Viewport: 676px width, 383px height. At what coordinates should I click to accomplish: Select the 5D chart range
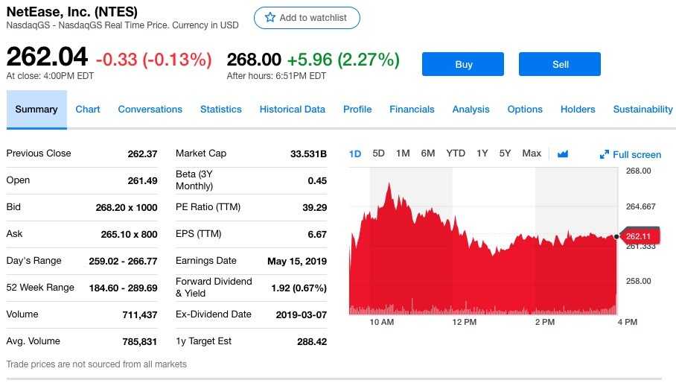pyautogui.click(x=378, y=153)
